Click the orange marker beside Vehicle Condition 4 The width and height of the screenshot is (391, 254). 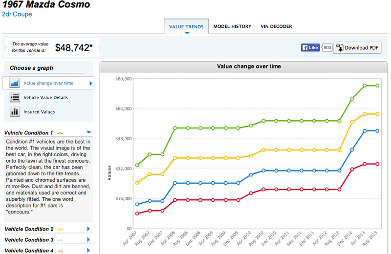[x=60, y=251]
